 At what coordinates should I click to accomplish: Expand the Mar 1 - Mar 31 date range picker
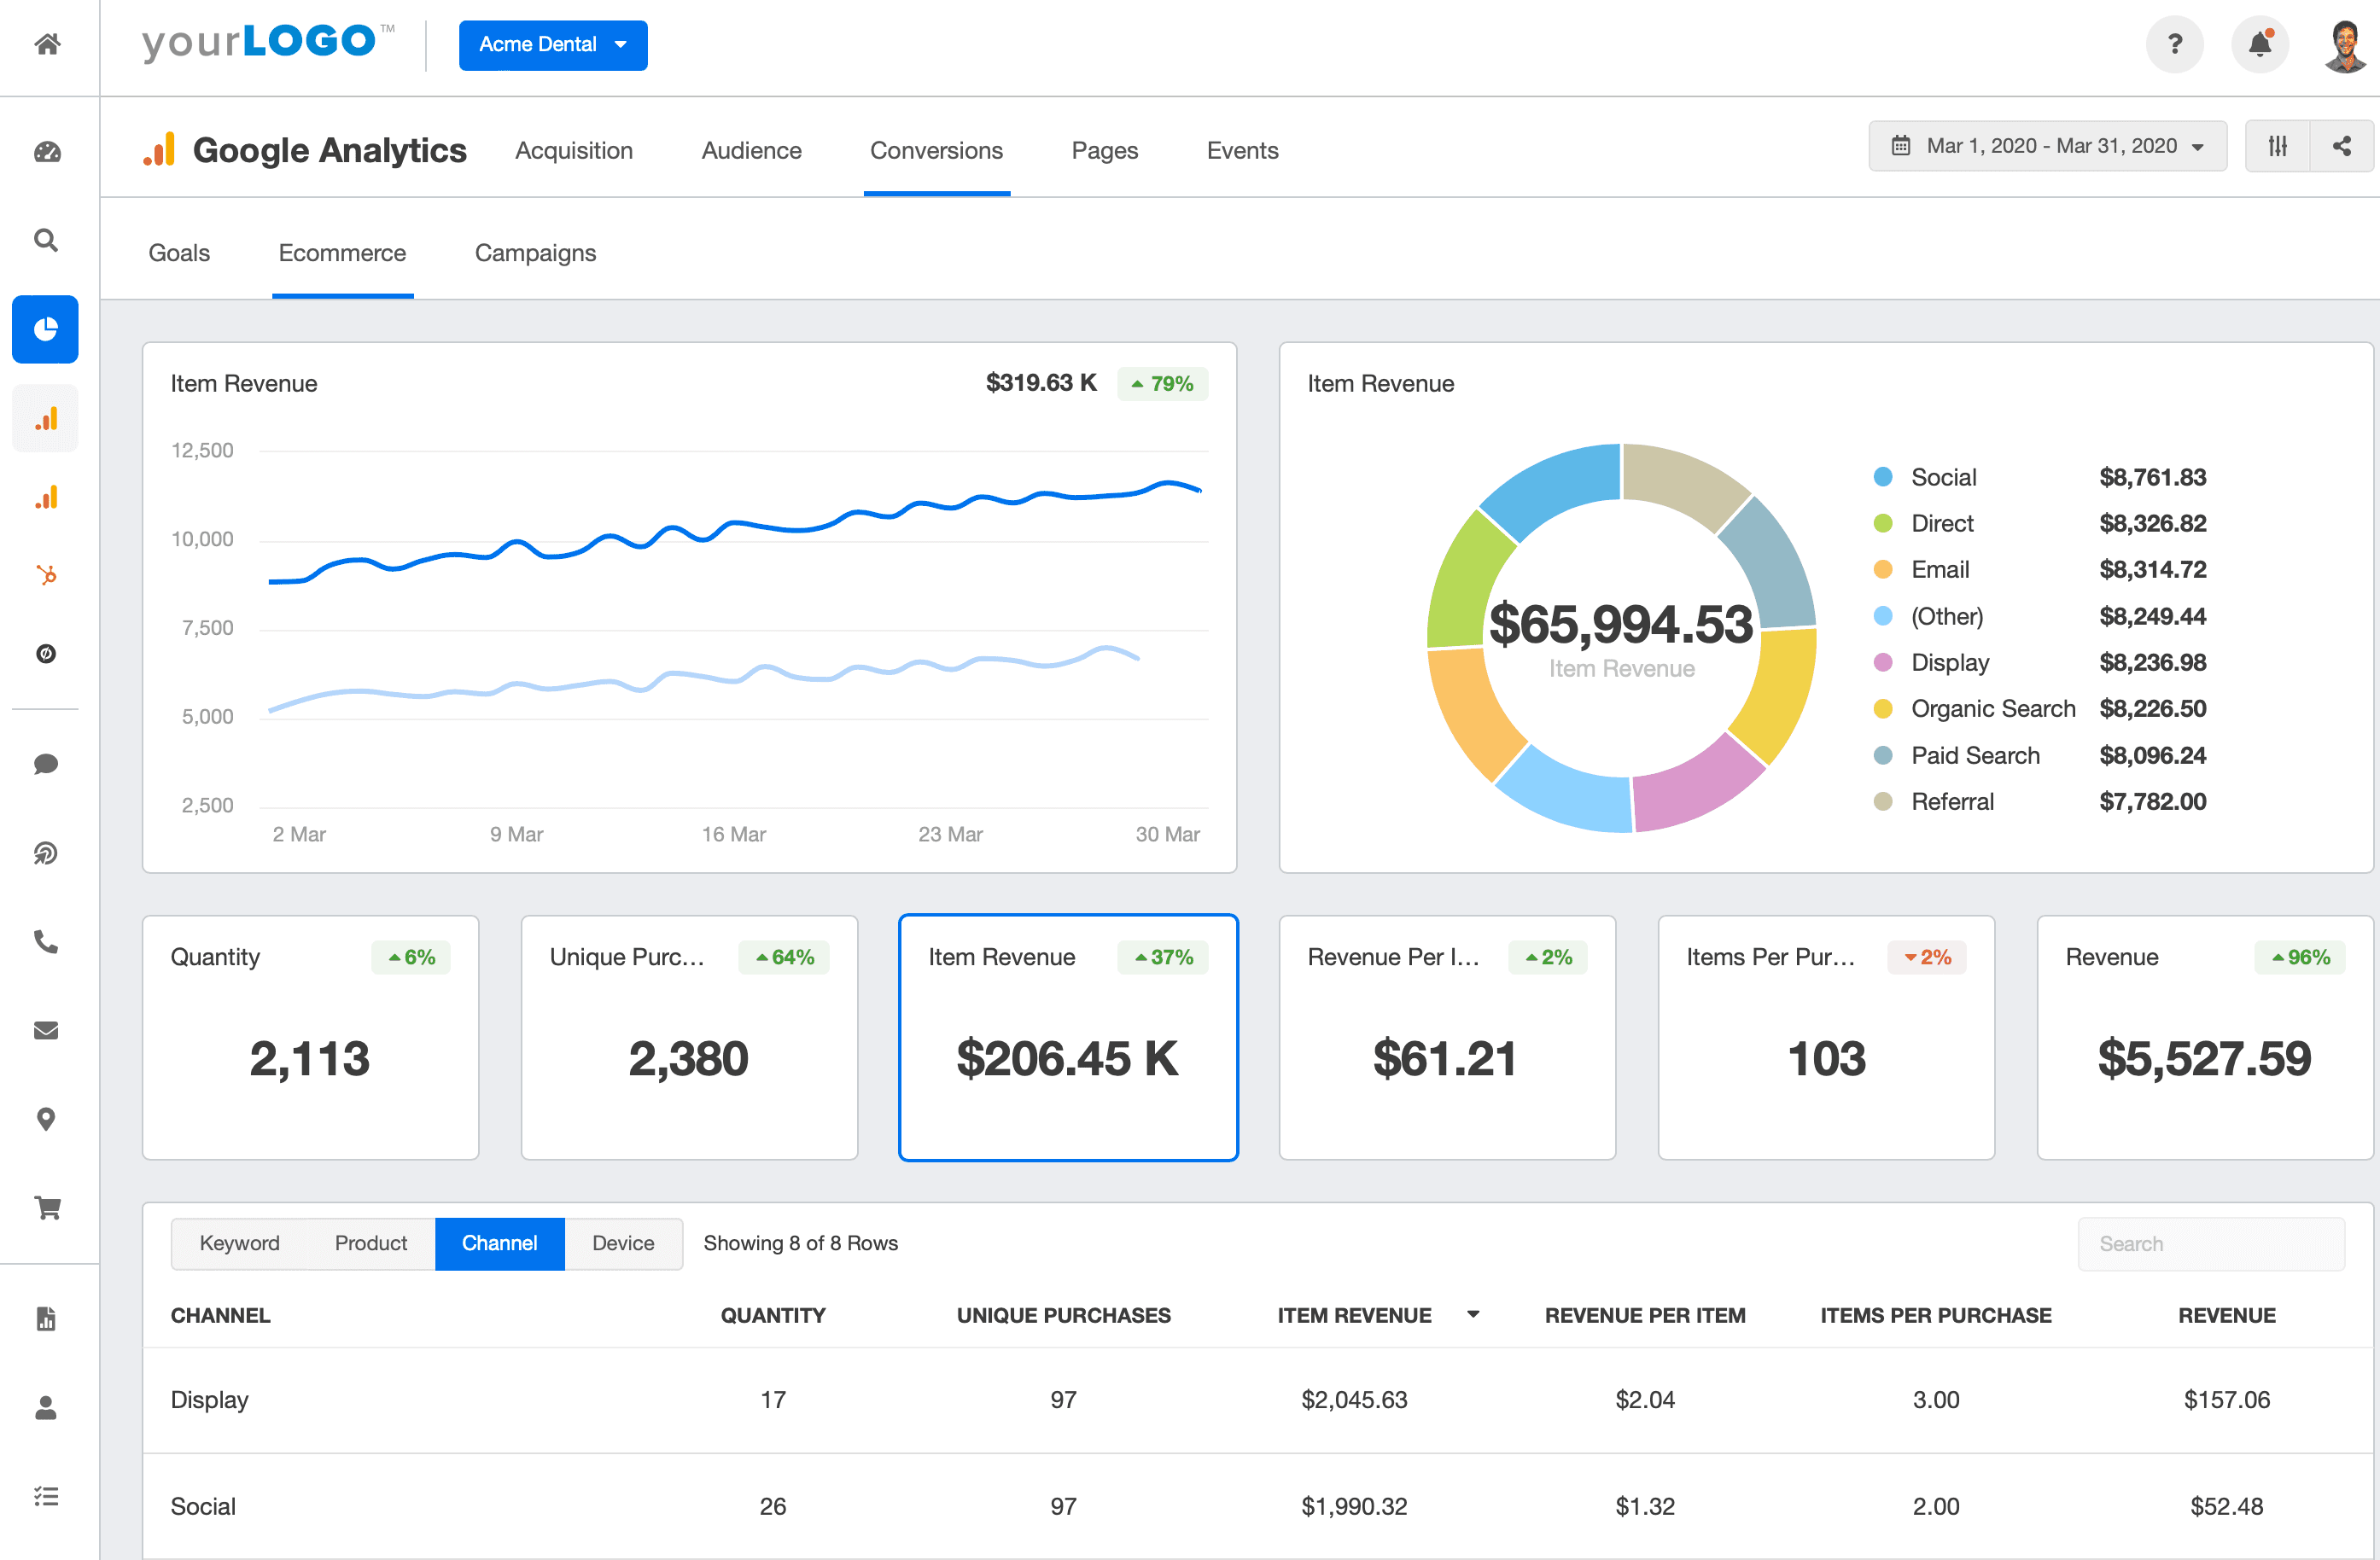2047,145
